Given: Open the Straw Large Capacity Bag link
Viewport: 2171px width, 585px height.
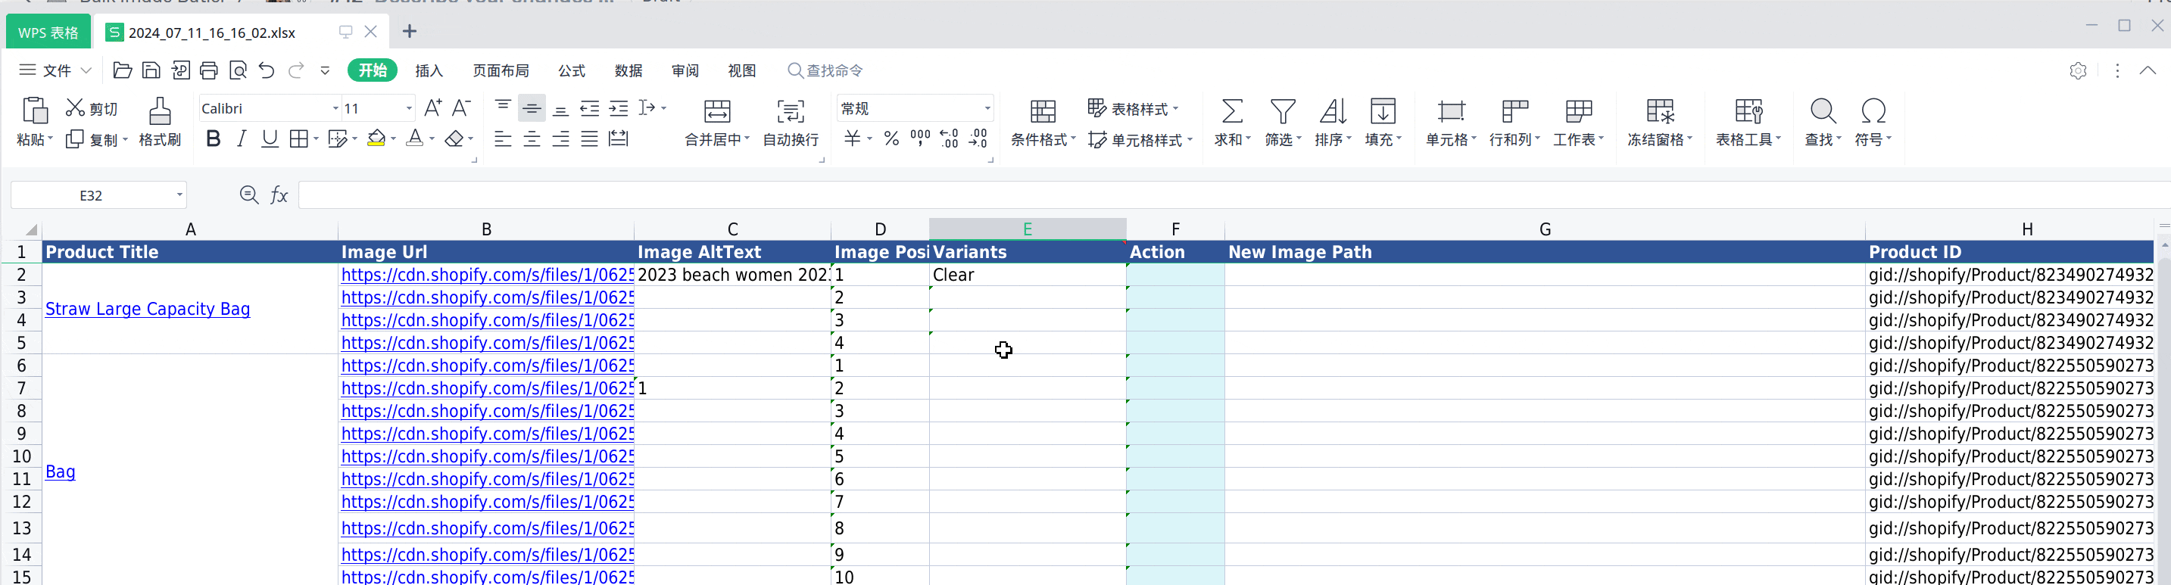Looking at the screenshot, I should pos(148,309).
